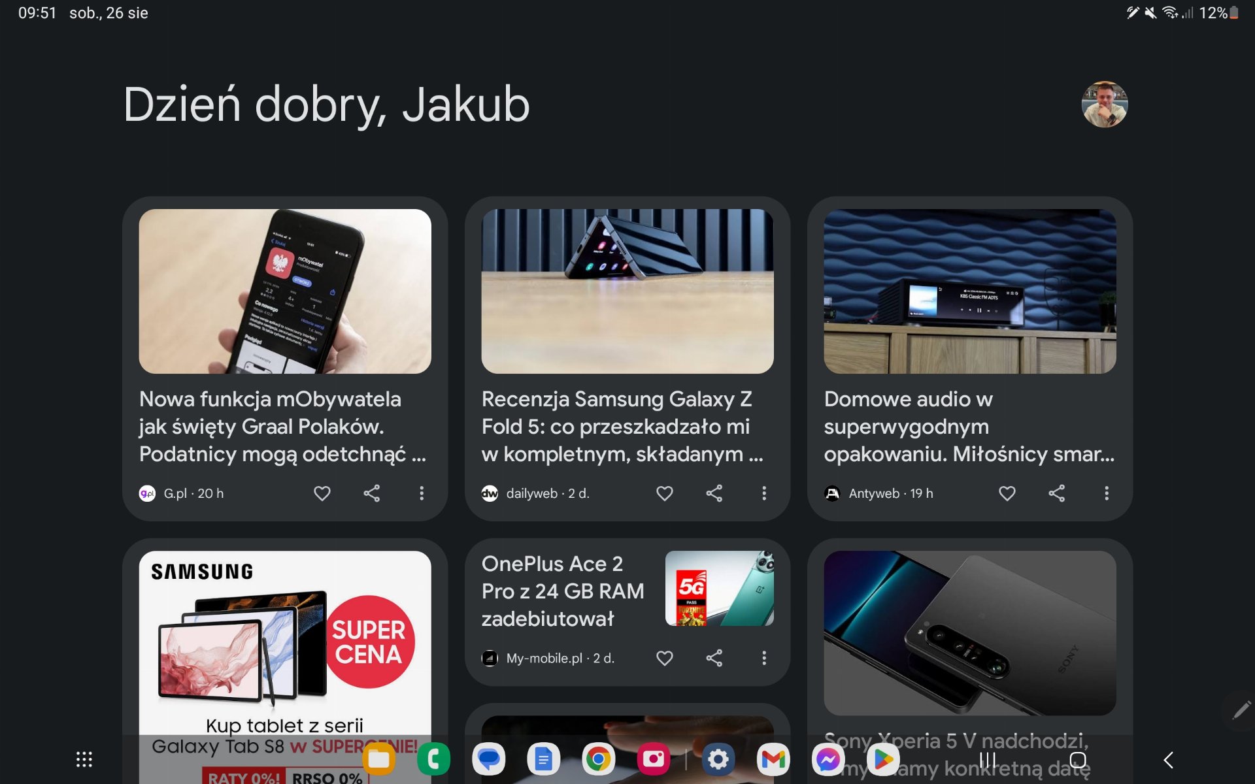Read 'Recenzja Samsung Galaxy Z Fold 5' headline
Screen dimensions: 1255x784
tap(622, 427)
